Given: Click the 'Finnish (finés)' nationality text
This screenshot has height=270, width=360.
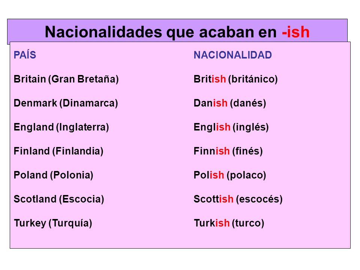Looking at the screenshot, I should [228, 151].
